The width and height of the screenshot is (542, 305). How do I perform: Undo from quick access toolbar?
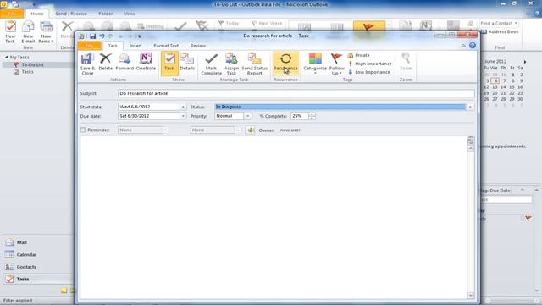click(102, 36)
